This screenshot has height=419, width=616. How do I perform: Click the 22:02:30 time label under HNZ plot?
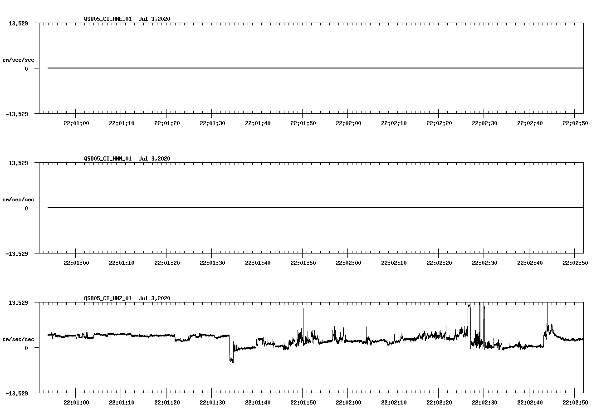pyautogui.click(x=484, y=403)
